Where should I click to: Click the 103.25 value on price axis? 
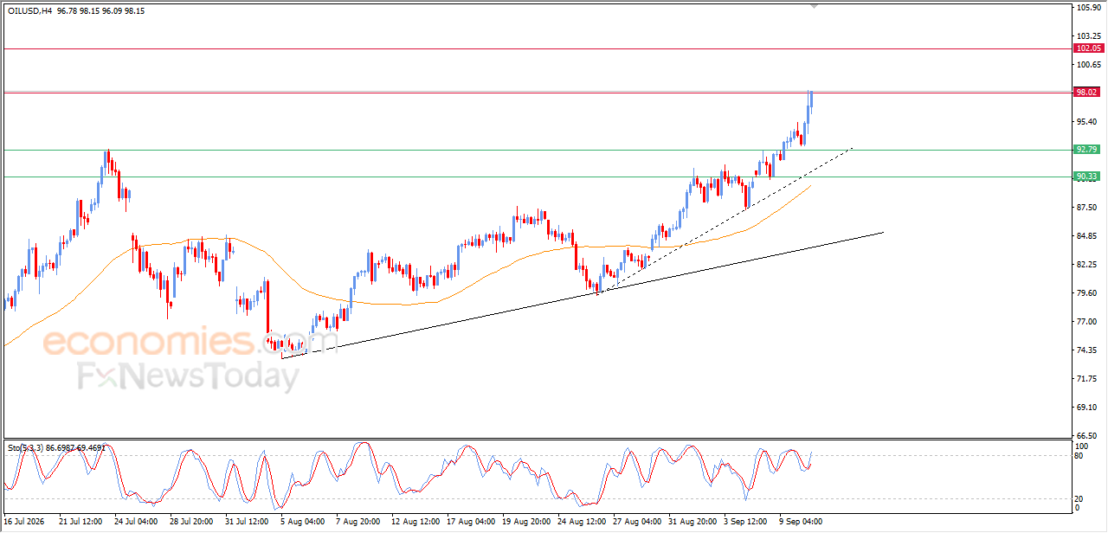[x=1088, y=36]
